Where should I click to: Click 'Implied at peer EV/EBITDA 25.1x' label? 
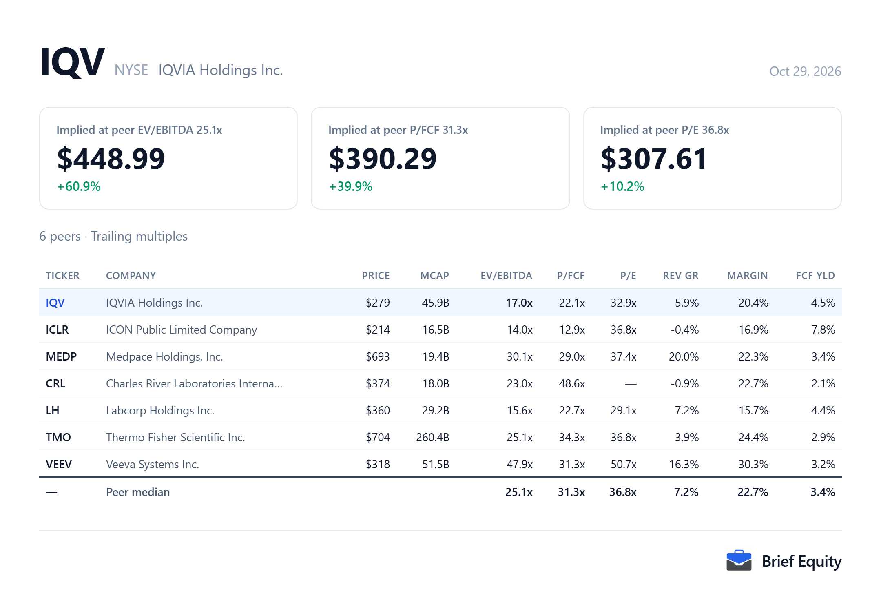[x=139, y=130]
